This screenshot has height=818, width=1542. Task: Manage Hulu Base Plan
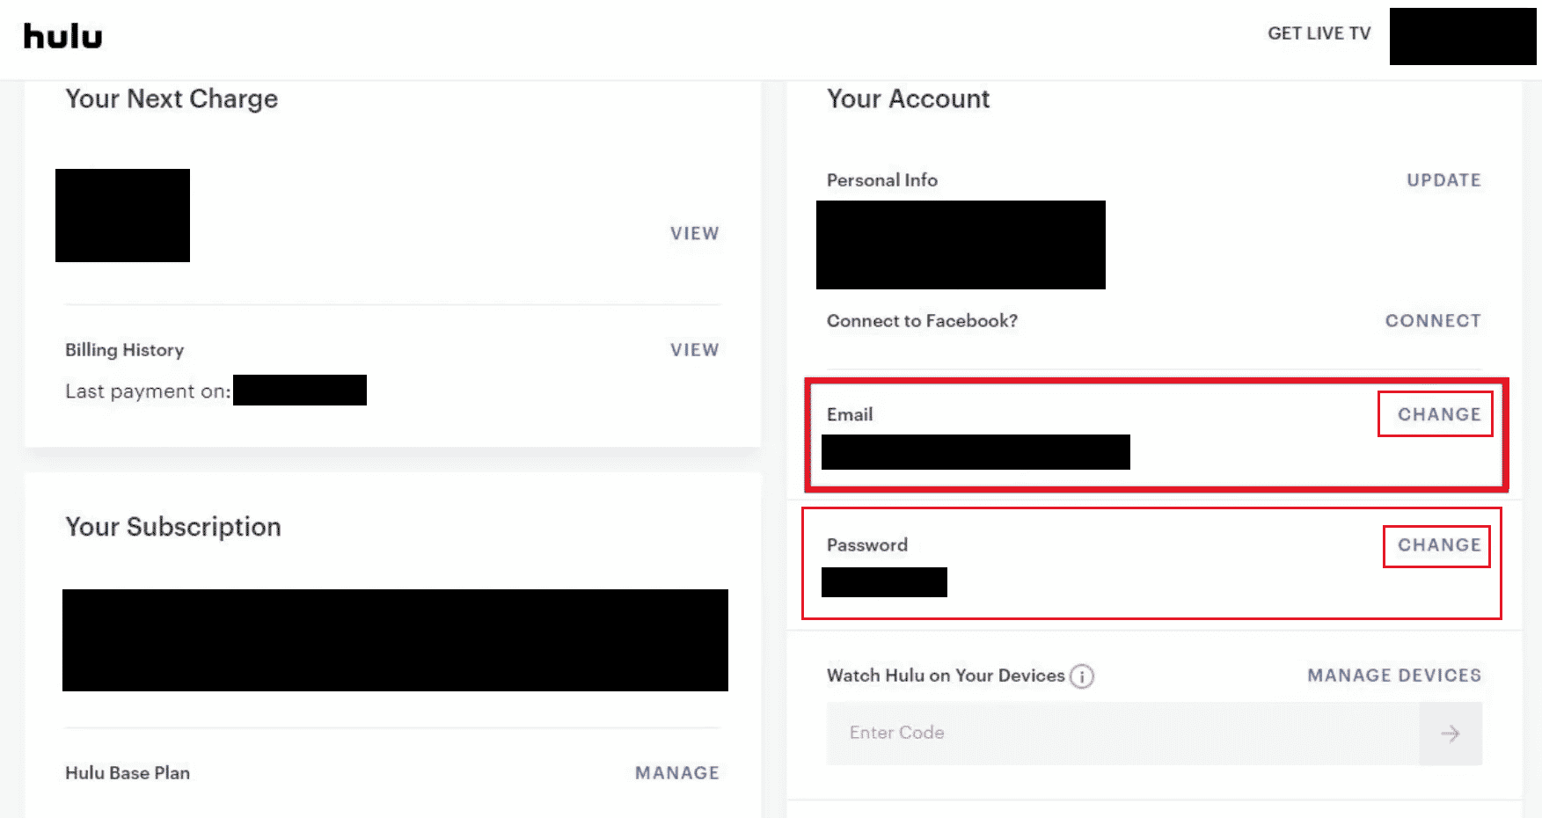coord(676,773)
